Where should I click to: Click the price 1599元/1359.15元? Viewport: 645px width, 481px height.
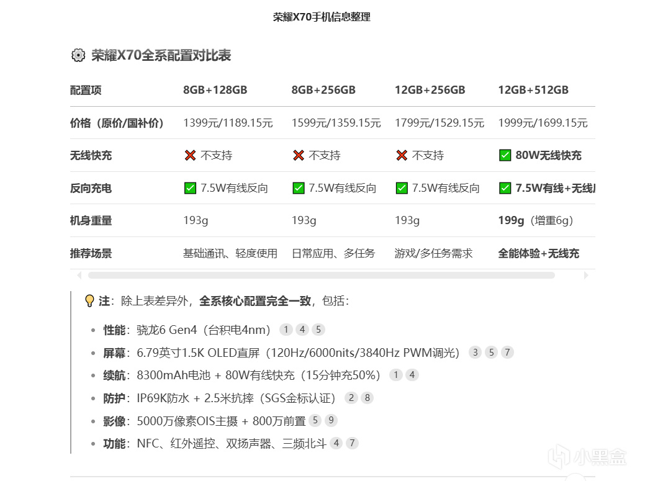tap(336, 123)
